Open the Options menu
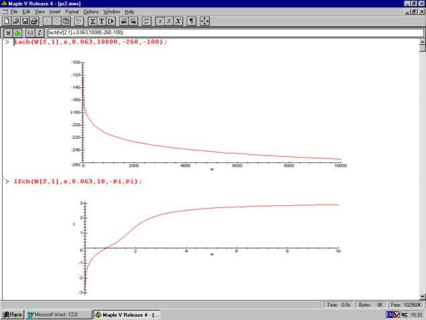The height and width of the screenshot is (320, 426). click(91, 11)
